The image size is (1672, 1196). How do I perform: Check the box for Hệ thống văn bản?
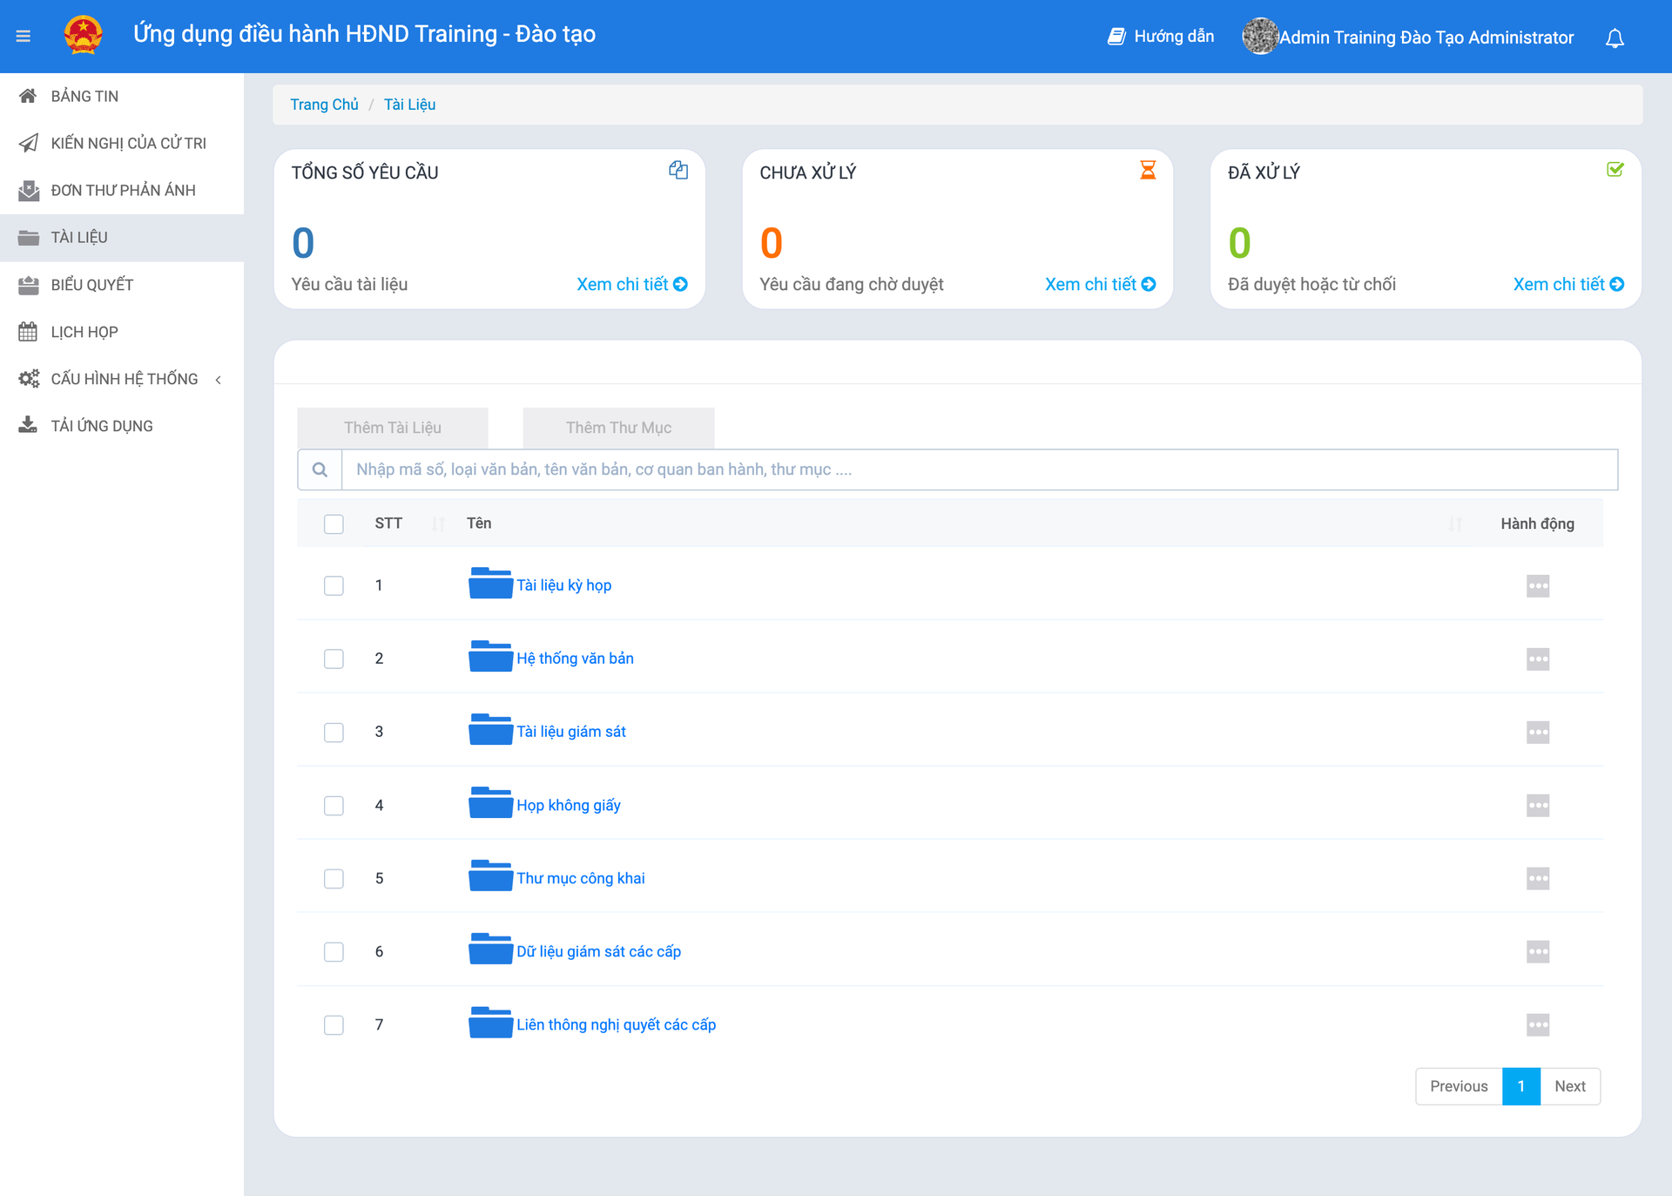[334, 659]
